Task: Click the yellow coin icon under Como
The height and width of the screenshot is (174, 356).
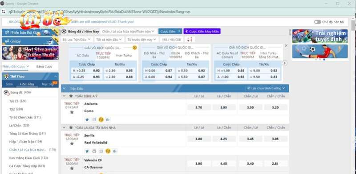Action: click(101, 119)
